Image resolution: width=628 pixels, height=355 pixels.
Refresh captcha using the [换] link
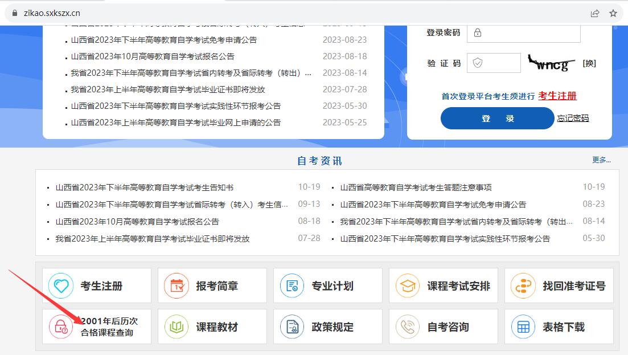click(x=589, y=63)
